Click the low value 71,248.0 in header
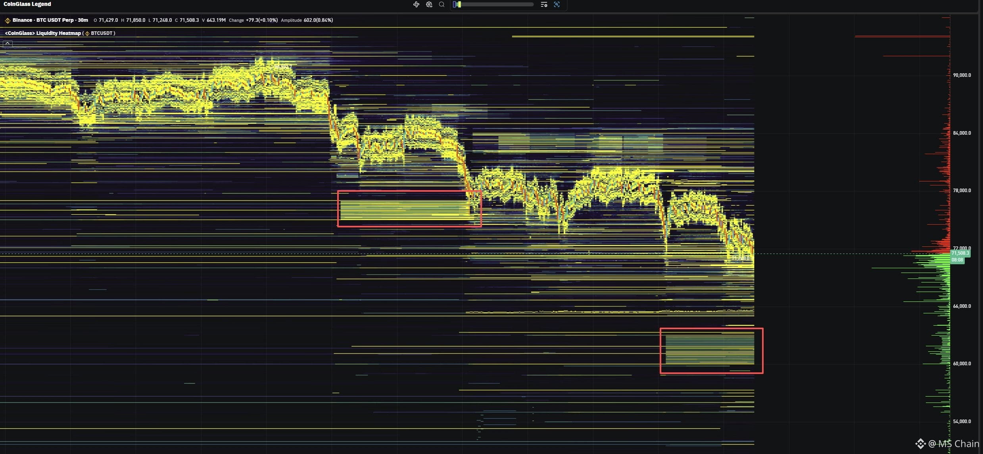This screenshot has width=983, height=454. [162, 20]
